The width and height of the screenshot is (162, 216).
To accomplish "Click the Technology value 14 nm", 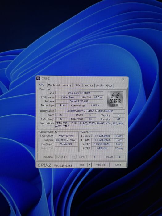I will pyautogui.click(x=62, y=105).
